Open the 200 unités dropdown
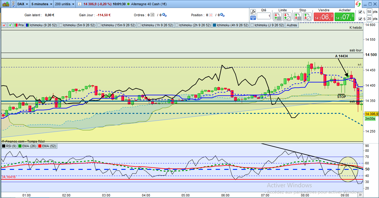The width and height of the screenshot is (379, 198). [x=64, y=4]
